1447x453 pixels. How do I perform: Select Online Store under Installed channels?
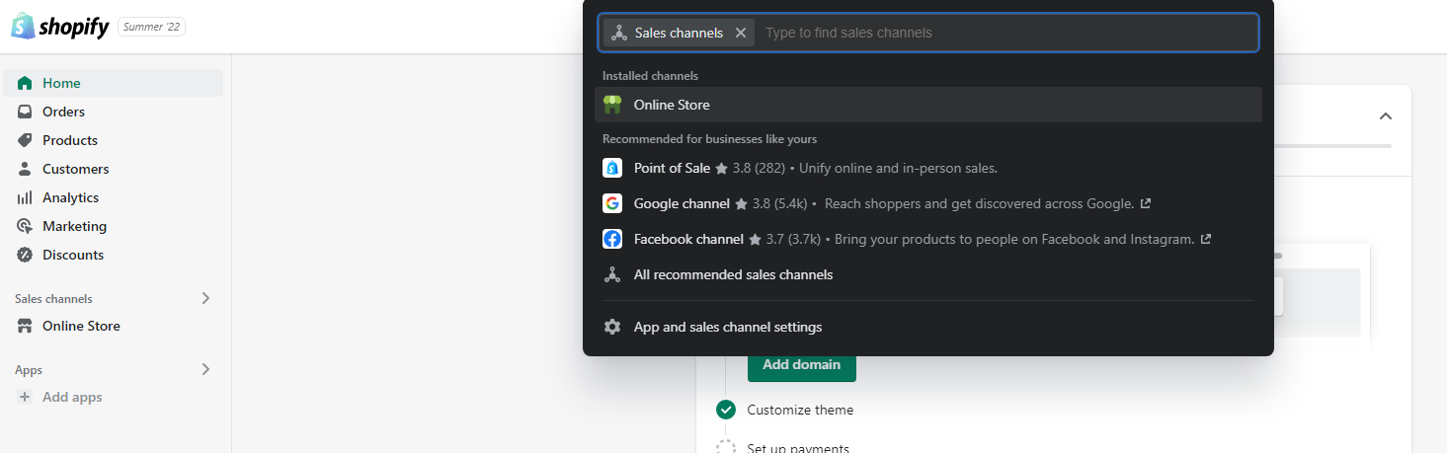point(928,105)
